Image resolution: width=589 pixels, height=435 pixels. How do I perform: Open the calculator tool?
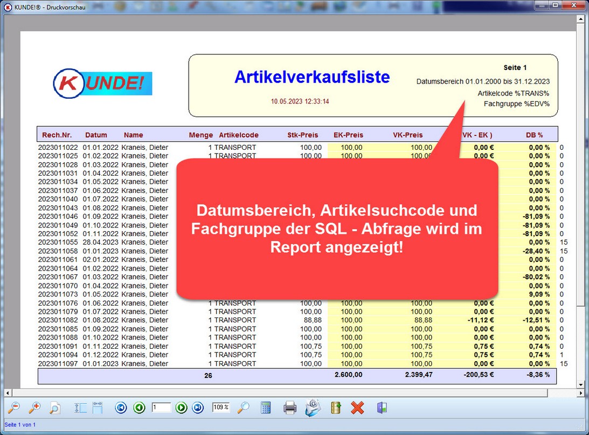tap(266, 408)
